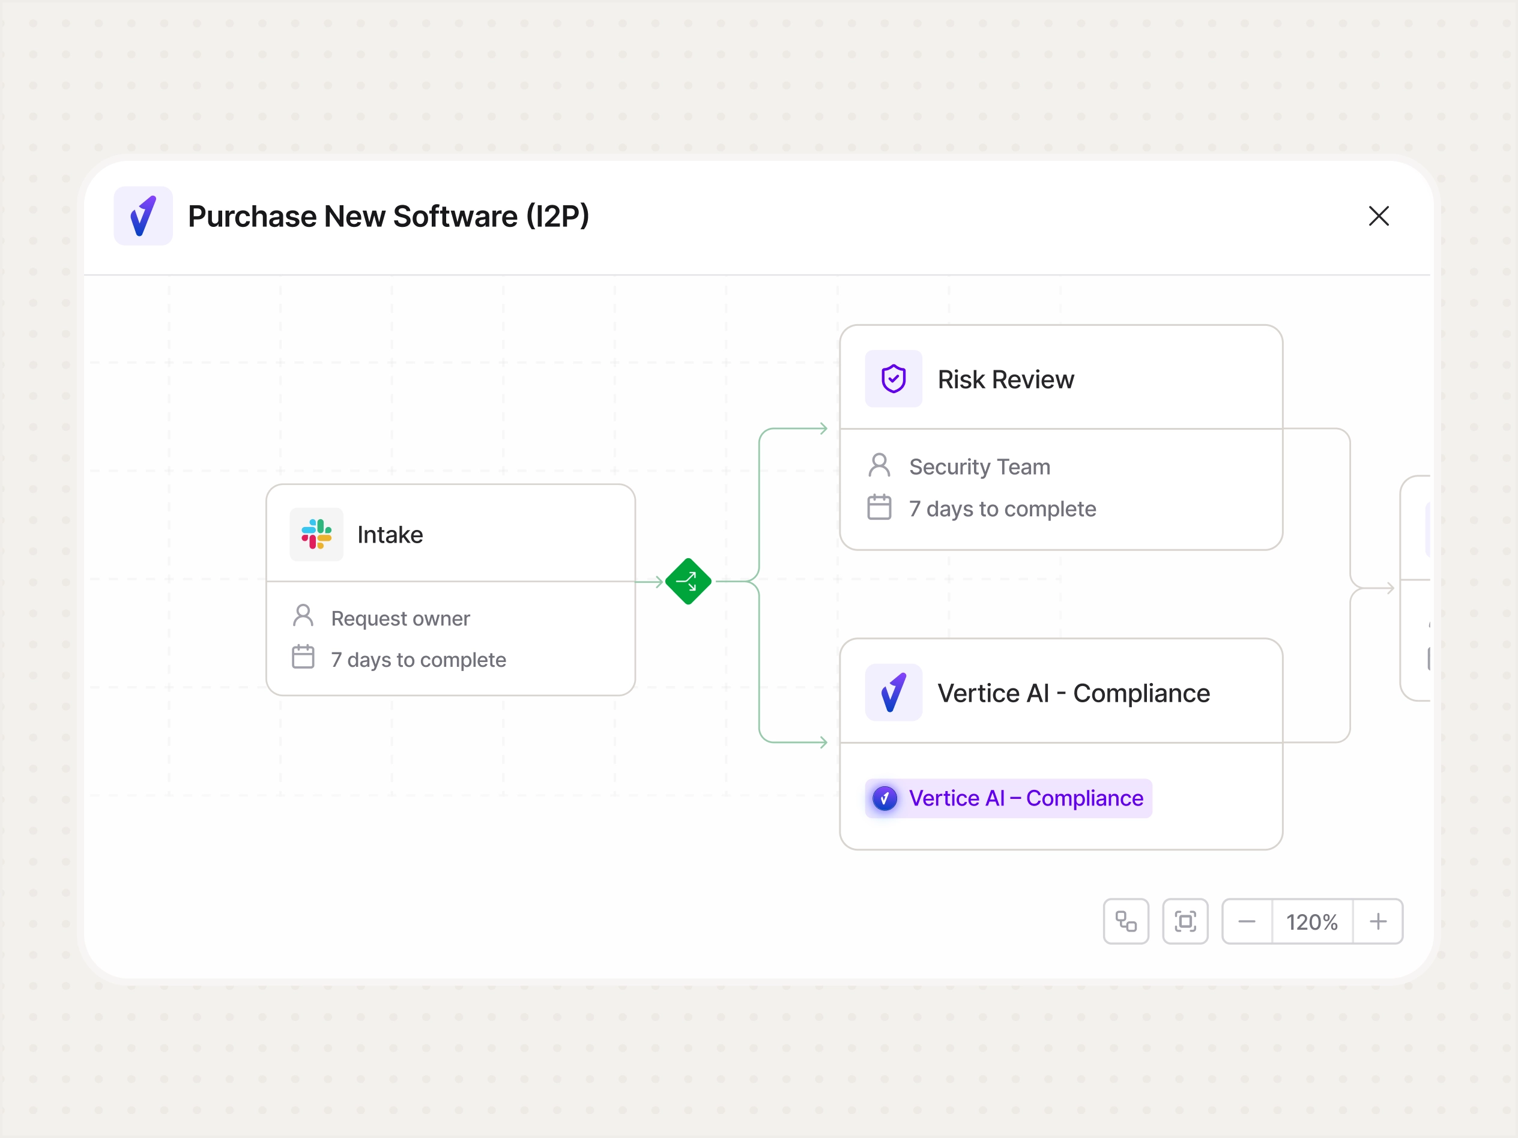Zoom out with the minus button
Screen dimensions: 1518x1138
pos(1247,921)
